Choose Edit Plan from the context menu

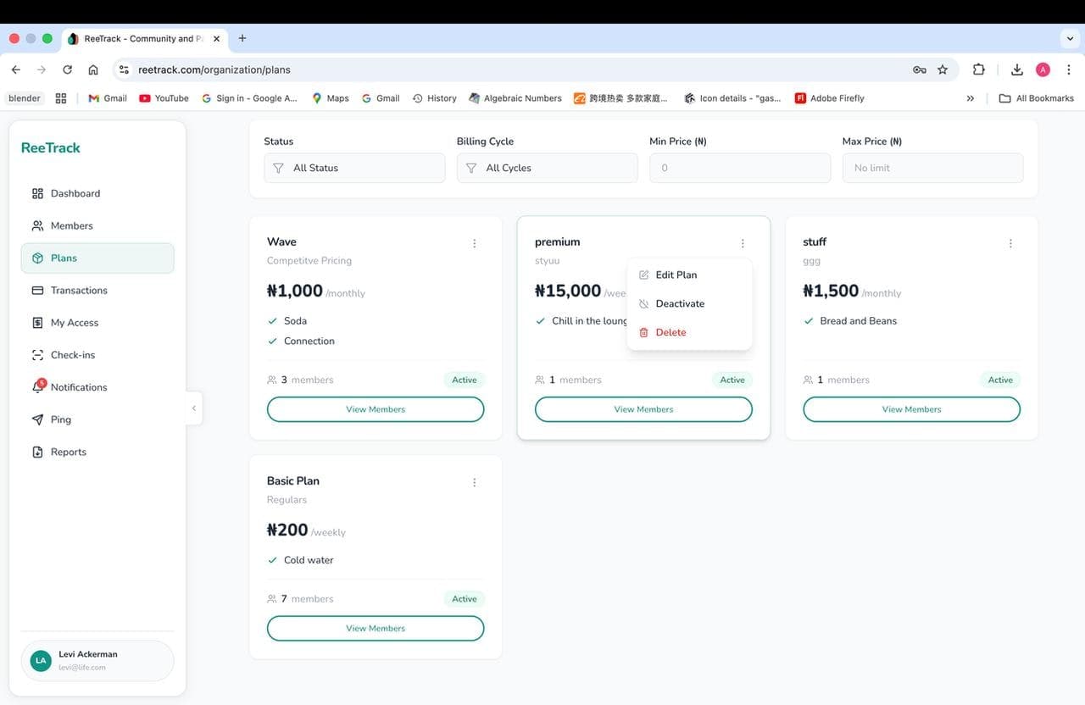(676, 275)
